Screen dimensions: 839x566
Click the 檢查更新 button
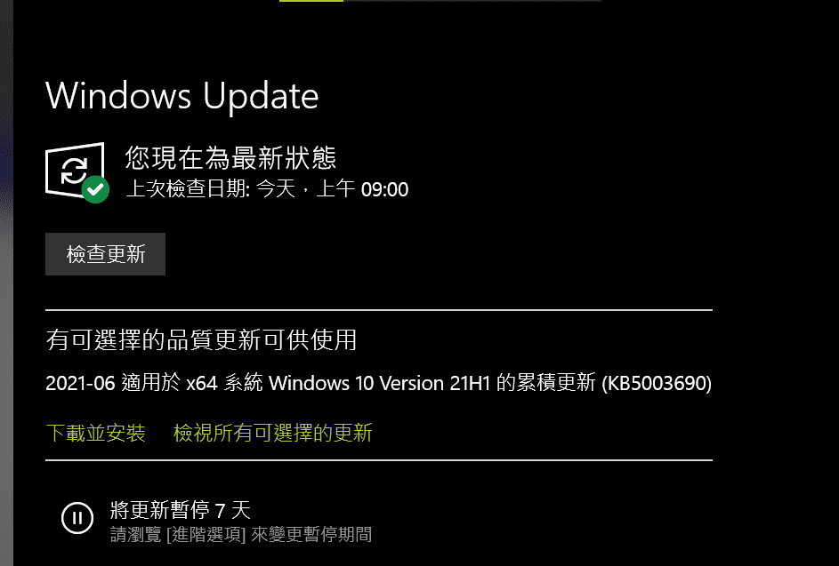(105, 254)
